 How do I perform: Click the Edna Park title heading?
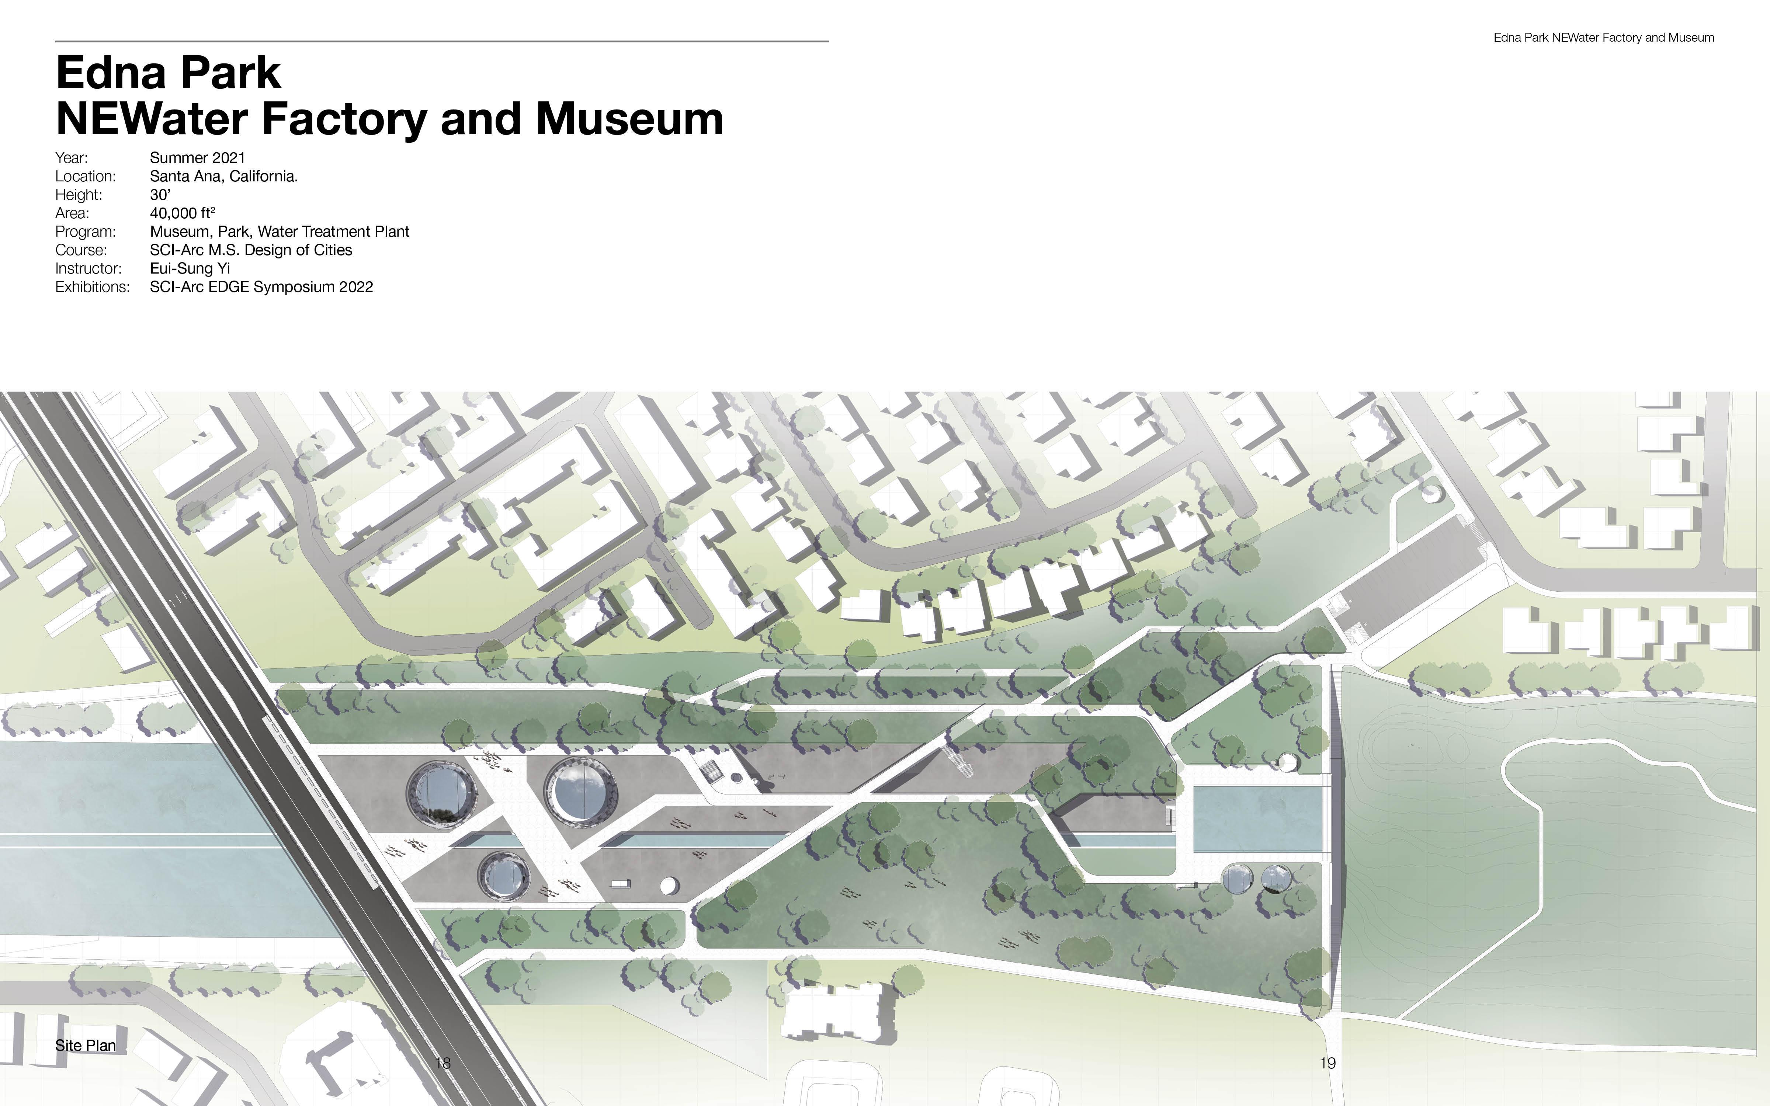click(x=168, y=72)
